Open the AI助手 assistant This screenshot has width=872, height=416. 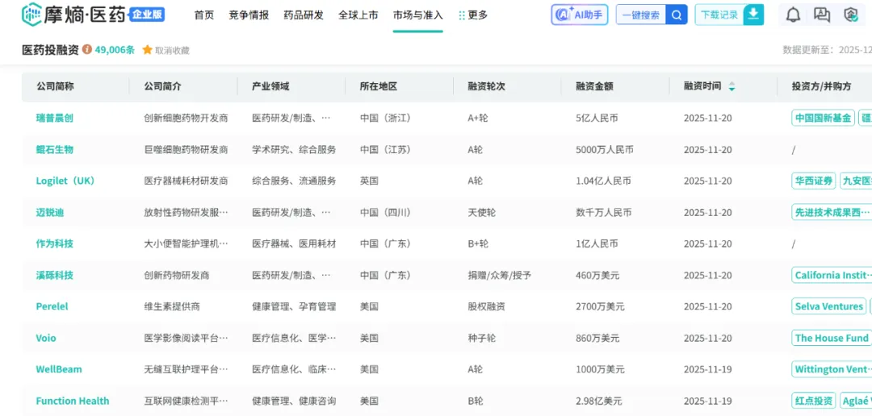point(579,15)
